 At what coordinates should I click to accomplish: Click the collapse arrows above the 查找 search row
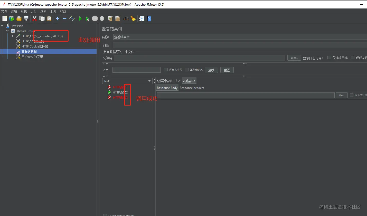coord(105,64)
